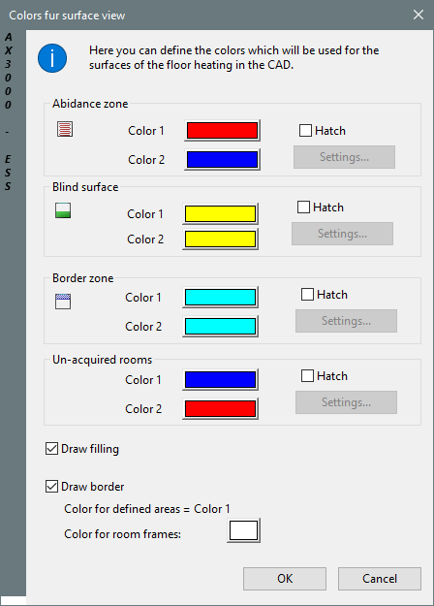Click the Border zone window icon
This screenshot has width=434, height=606.
63,302
